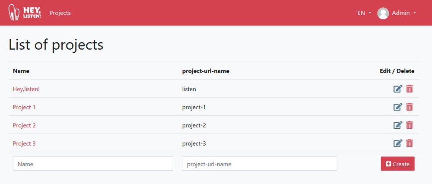Open Project 1 link

pos(24,107)
